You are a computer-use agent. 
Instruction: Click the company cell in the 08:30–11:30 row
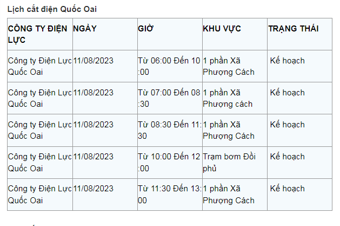pos(39,130)
